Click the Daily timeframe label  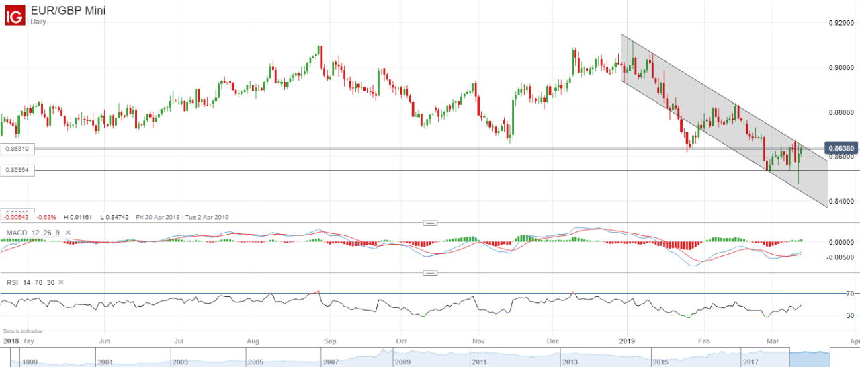(x=38, y=22)
